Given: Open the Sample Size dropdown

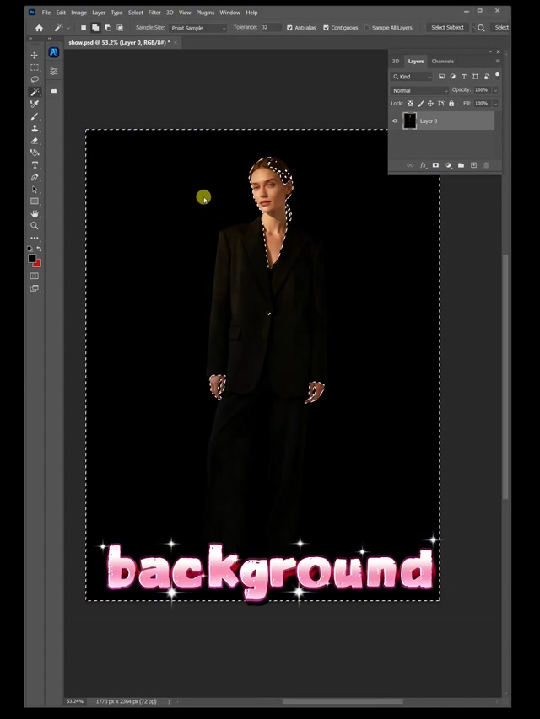Looking at the screenshot, I should pos(198,28).
